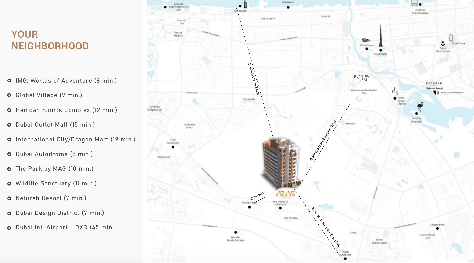Select the Dragon Mart map marker dot
The width and height of the screenshot is (474, 263).
coord(437,228)
